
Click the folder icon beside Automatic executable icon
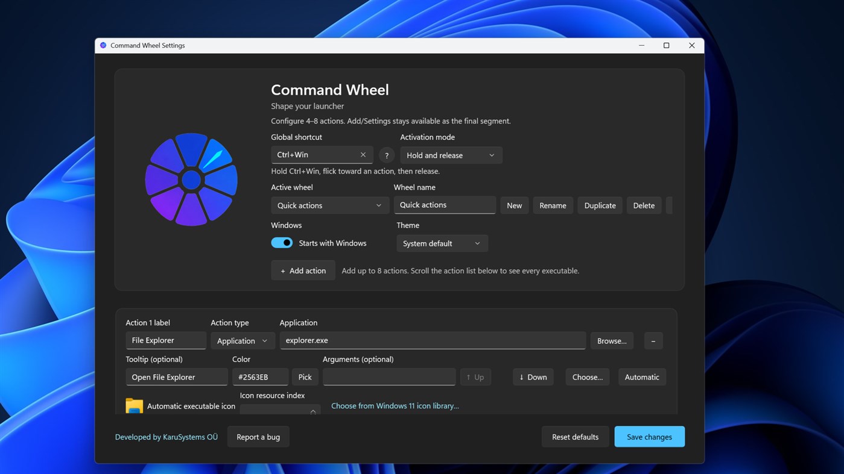[134, 406]
